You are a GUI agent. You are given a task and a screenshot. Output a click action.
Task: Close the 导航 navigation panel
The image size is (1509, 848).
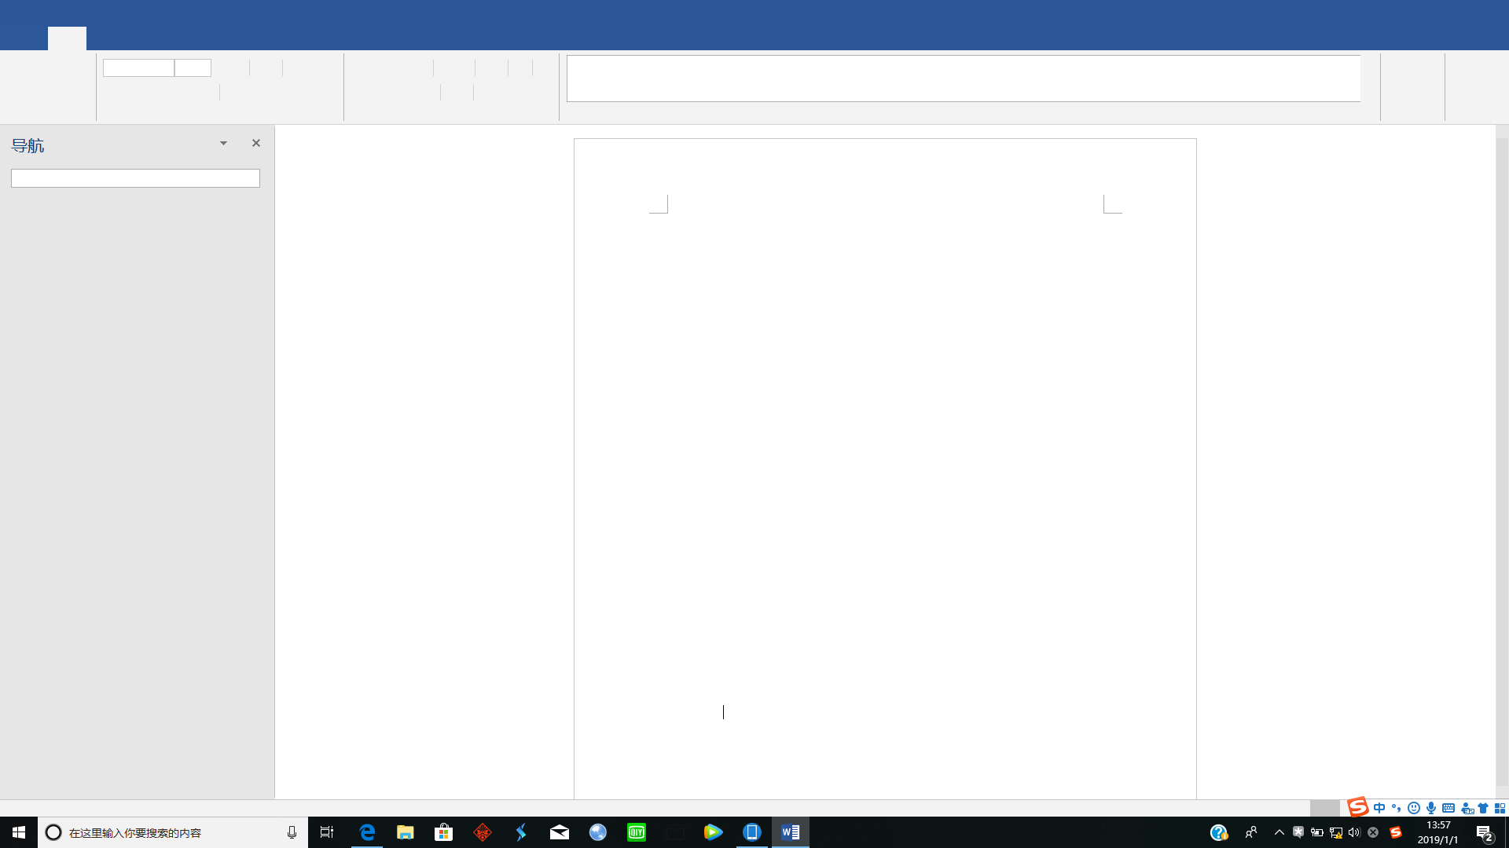[256, 143]
